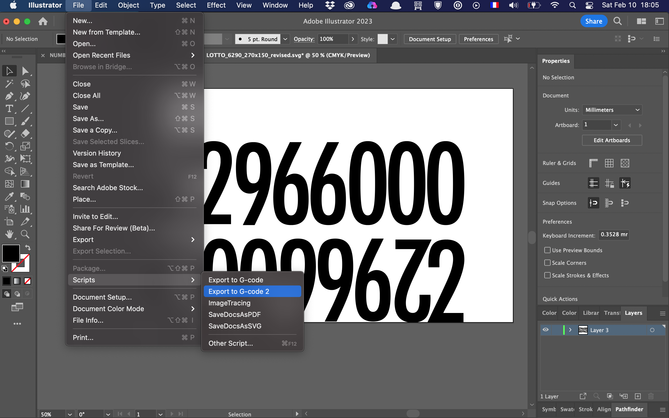669x418 pixels.
Task: Toggle visibility eye of Layer 3
Action: [x=545, y=330]
